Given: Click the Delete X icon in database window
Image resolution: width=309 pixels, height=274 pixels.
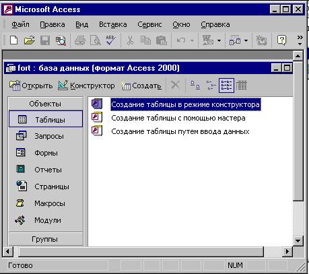Looking at the screenshot, I should 175,85.
